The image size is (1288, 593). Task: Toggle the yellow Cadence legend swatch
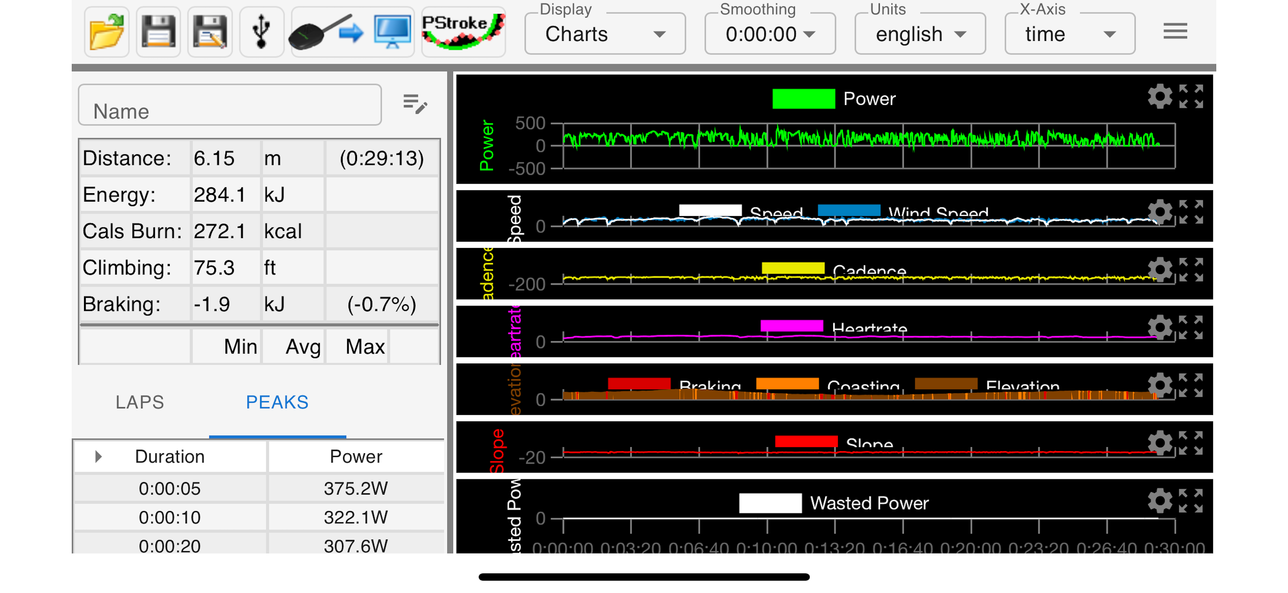pos(793,268)
